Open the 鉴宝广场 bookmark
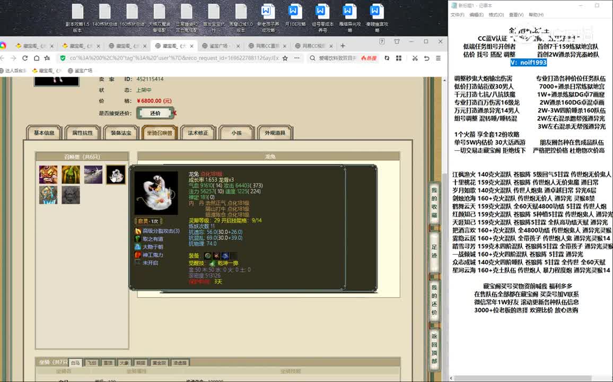Screen dimensions: 613x382 coord(80,71)
